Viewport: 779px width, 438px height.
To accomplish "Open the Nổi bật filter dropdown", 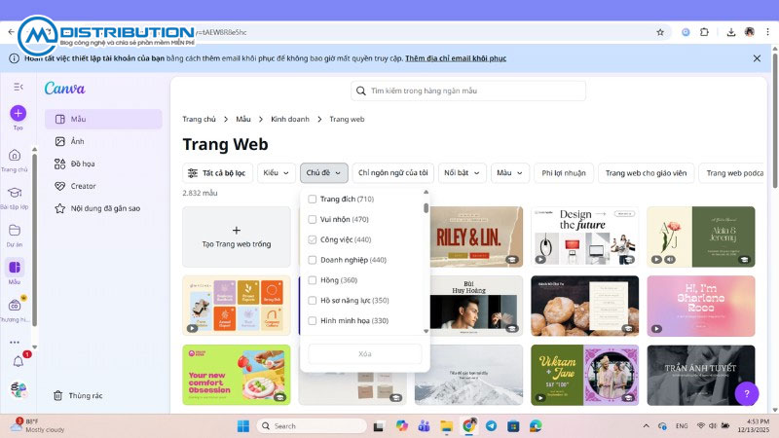I will (462, 173).
